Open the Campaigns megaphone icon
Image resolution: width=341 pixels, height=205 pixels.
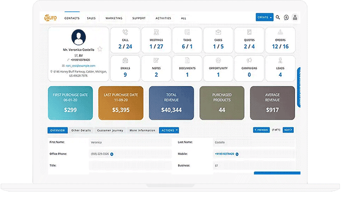tap(249, 61)
